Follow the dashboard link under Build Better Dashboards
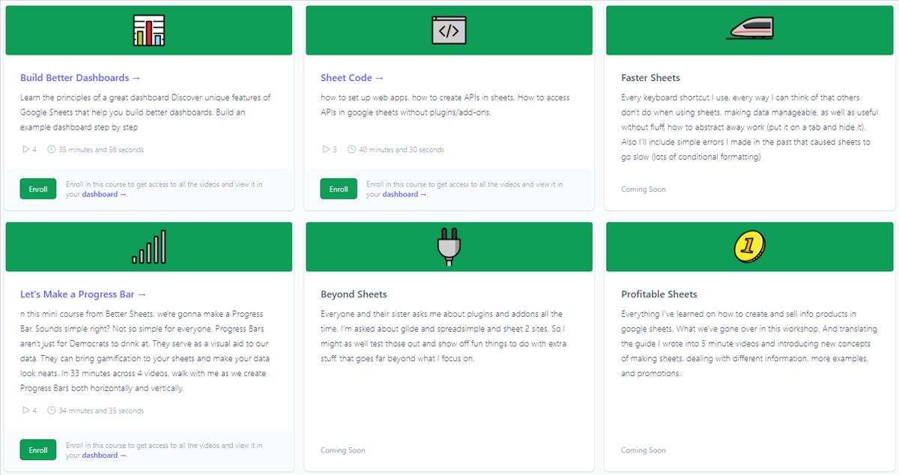The image size is (899, 475). click(x=104, y=195)
